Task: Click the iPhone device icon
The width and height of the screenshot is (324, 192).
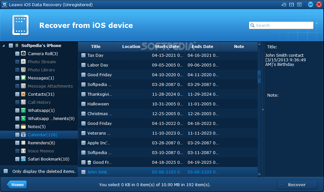Action: coord(17,45)
